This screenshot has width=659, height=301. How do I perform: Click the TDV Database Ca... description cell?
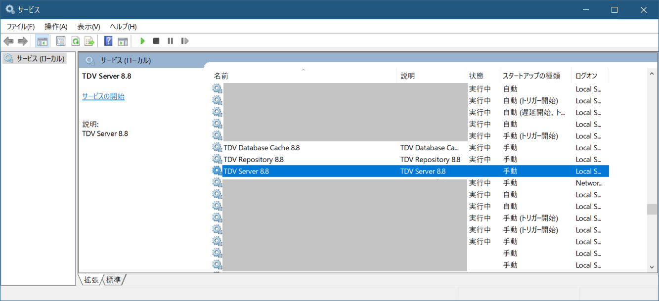(x=430, y=148)
